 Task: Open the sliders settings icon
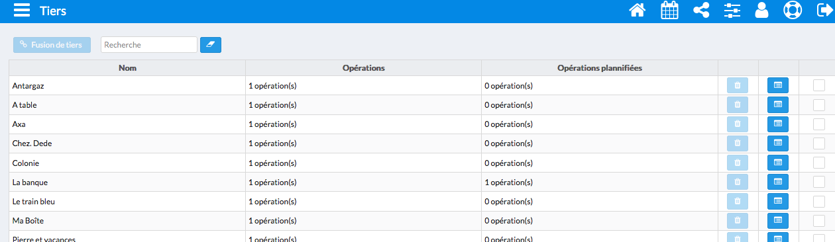click(x=732, y=11)
